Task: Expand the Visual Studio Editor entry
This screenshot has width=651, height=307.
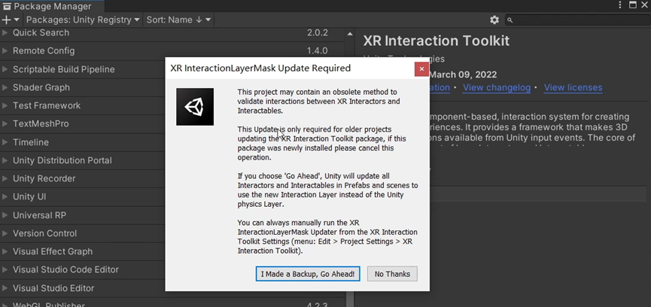Action: 5,288
